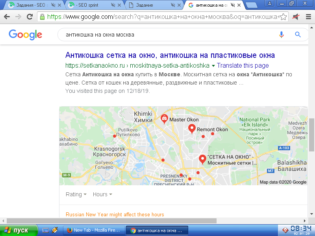Select the СЕТКА НА ОКНО map pin
This screenshot has width=315, height=236.
click(202, 159)
